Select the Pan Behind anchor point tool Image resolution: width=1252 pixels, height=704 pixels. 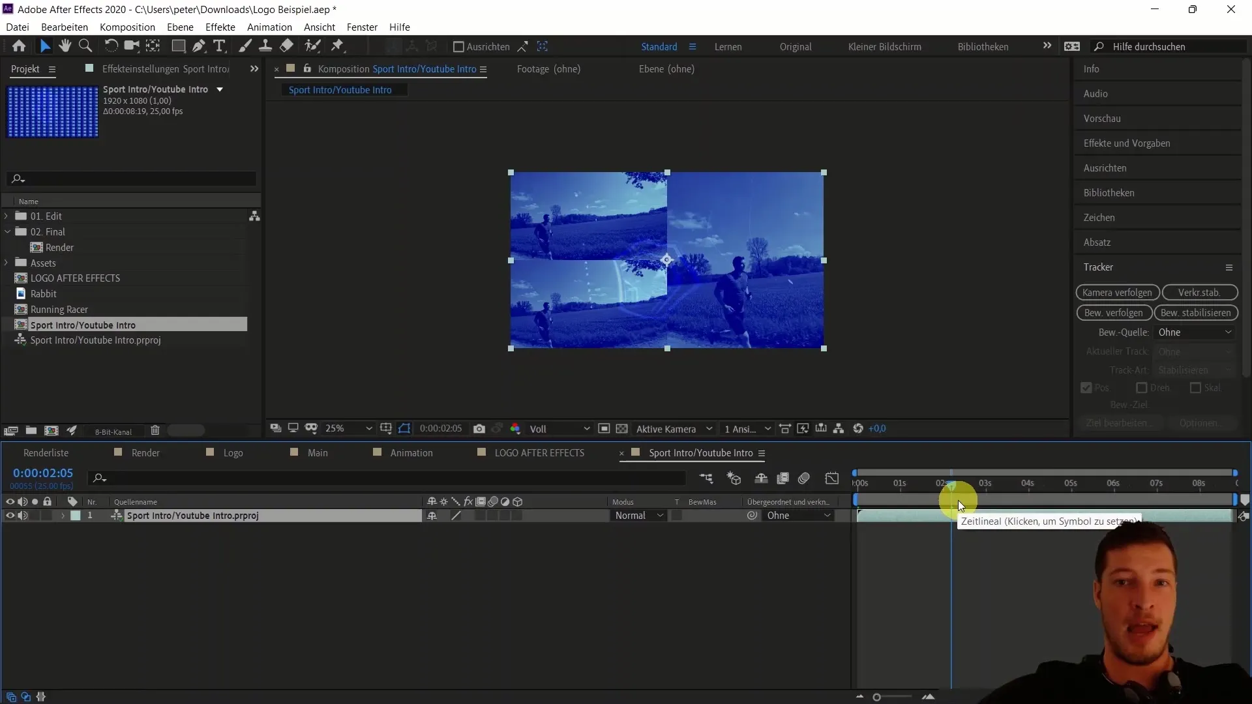[153, 46]
